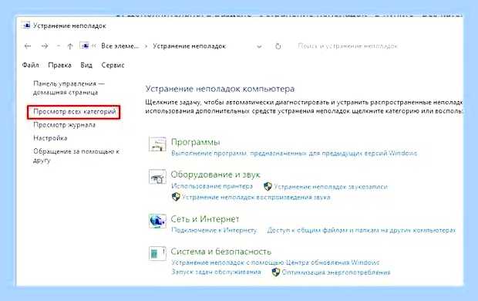Click shield icon by Оптимизация энергопотребления
Screen dimensions: 478x301
[x=276, y=272]
